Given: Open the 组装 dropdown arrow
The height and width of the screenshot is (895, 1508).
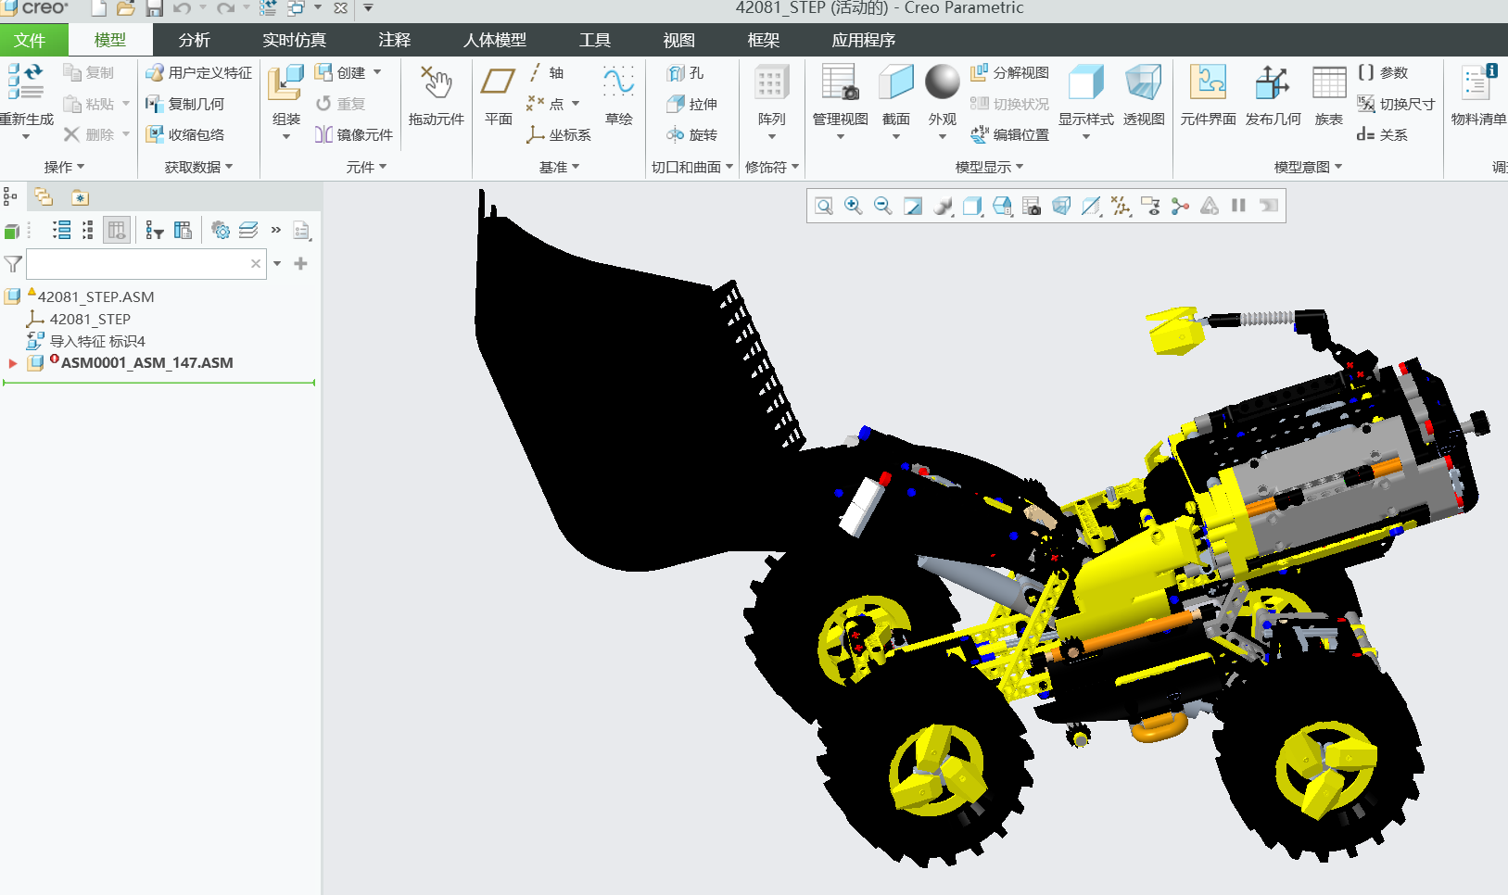Looking at the screenshot, I should coord(286,137).
